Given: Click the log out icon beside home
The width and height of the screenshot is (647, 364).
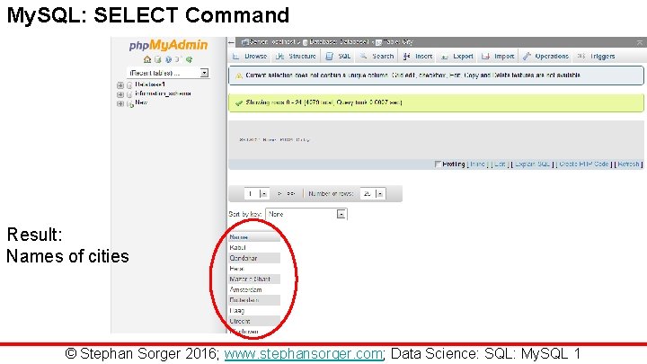Looking at the screenshot, I should [157, 59].
